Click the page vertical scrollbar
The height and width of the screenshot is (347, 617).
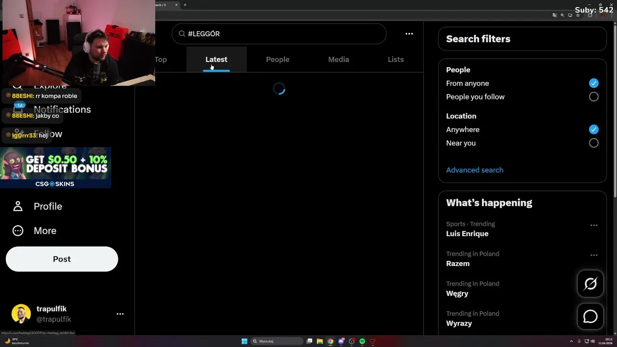coord(615,111)
